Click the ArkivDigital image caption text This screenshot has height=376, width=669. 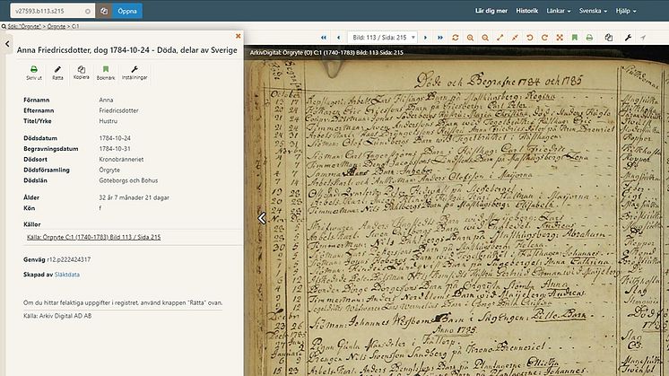click(326, 52)
